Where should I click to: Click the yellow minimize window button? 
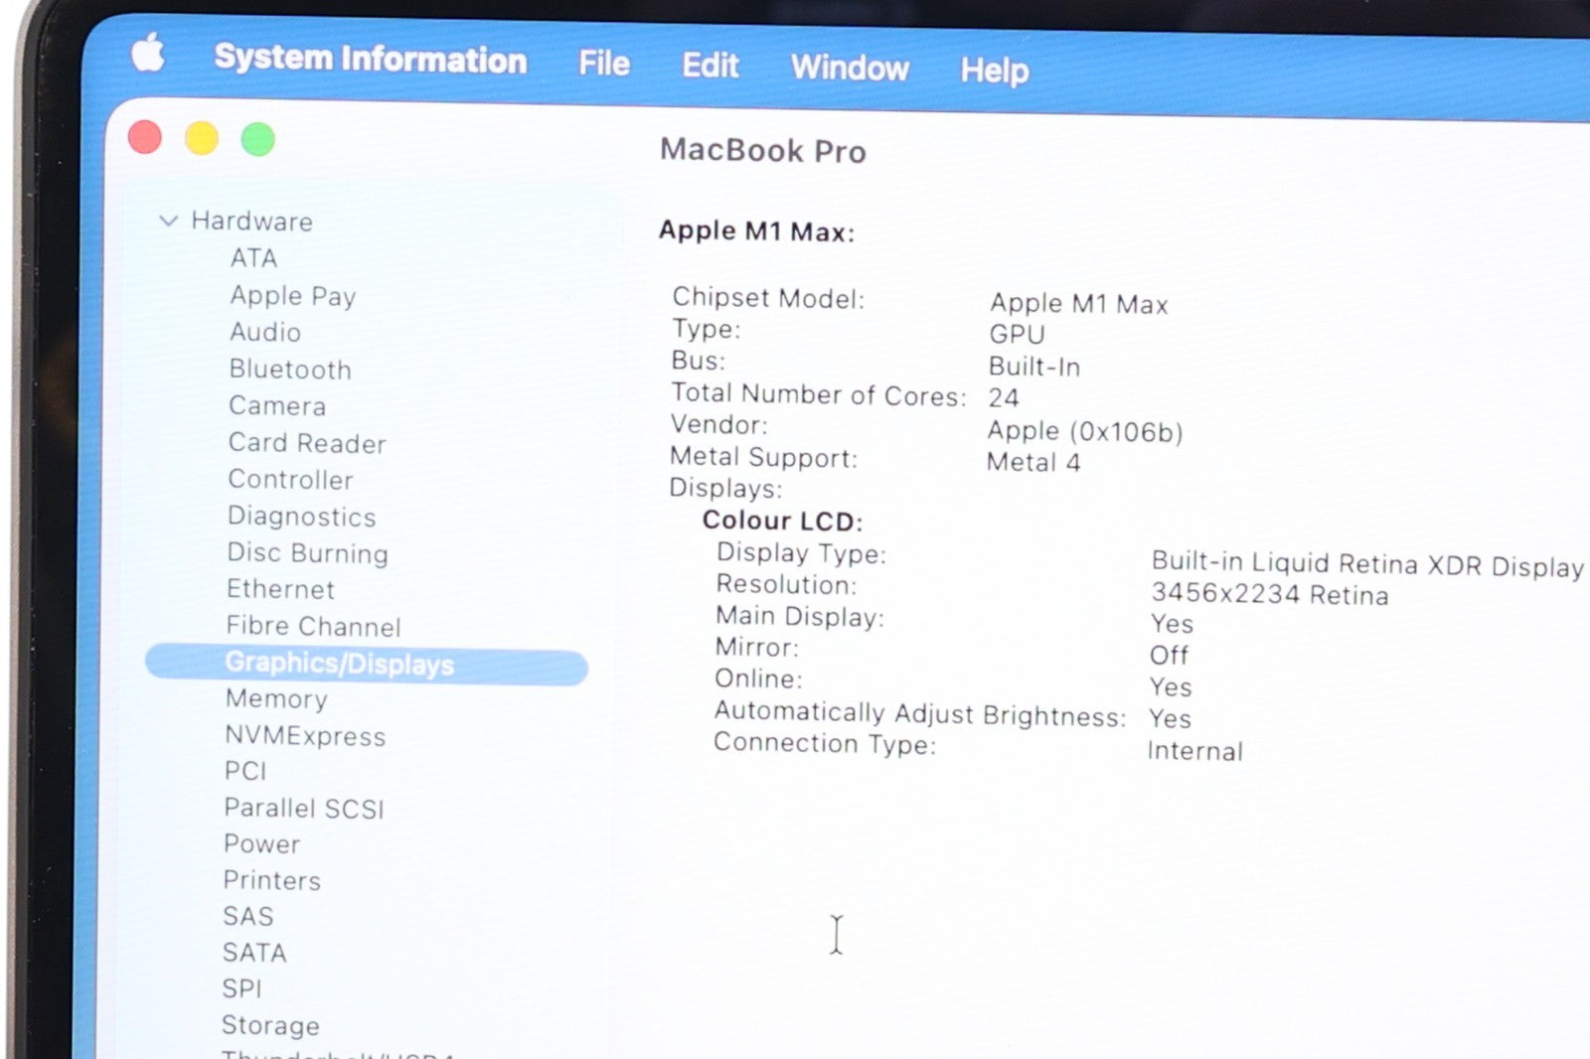(202, 138)
